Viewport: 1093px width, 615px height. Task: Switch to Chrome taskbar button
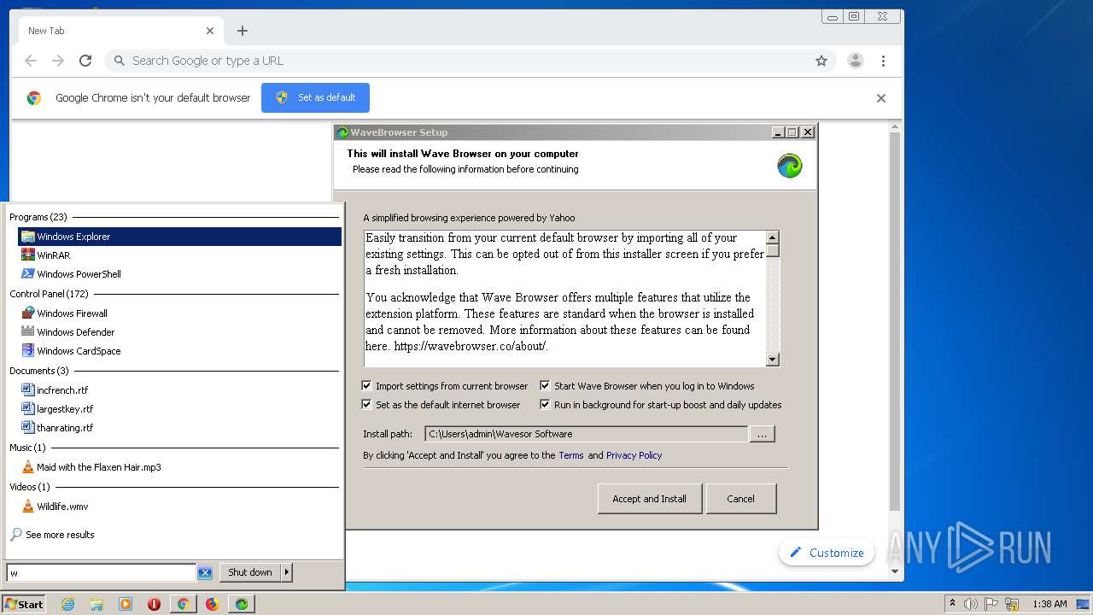[183, 604]
